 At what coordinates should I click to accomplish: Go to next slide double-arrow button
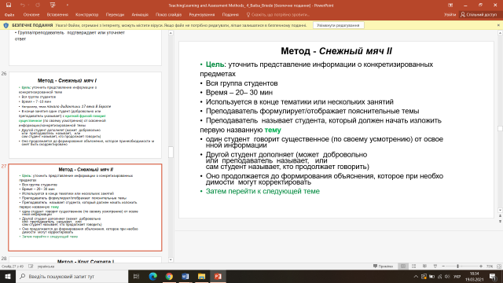[x=500, y=221]
